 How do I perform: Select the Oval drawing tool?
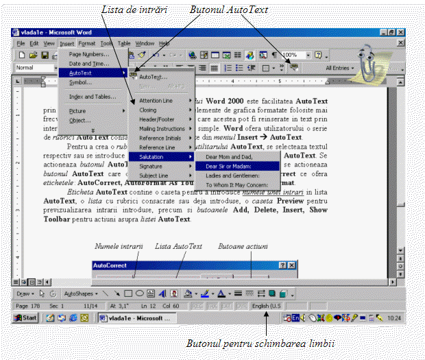click(140, 293)
